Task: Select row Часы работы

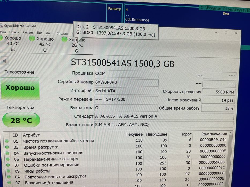Action: click(x=116, y=170)
